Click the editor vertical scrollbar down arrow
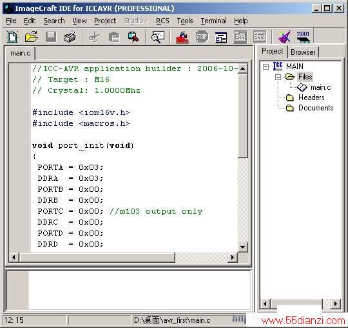 coord(242,247)
